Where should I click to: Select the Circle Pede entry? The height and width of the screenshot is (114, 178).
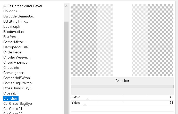pyautogui.click(x=12, y=52)
